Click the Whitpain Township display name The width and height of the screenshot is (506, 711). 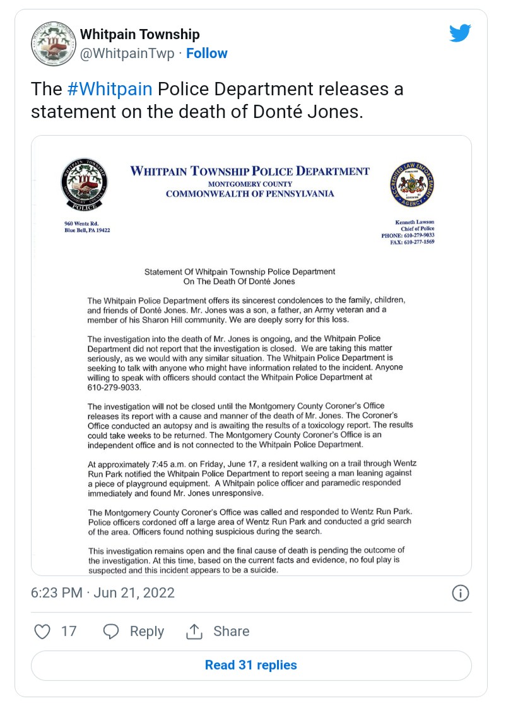click(x=139, y=34)
